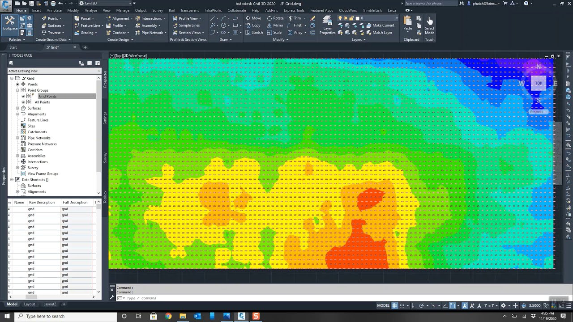Click the MODEL space button
This screenshot has height=322, width=573.
pyautogui.click(x=383, y=305)
